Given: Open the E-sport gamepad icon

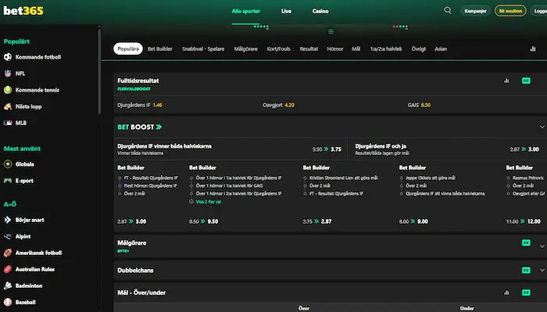Looking at the screenshot, I should coord(8,181).
